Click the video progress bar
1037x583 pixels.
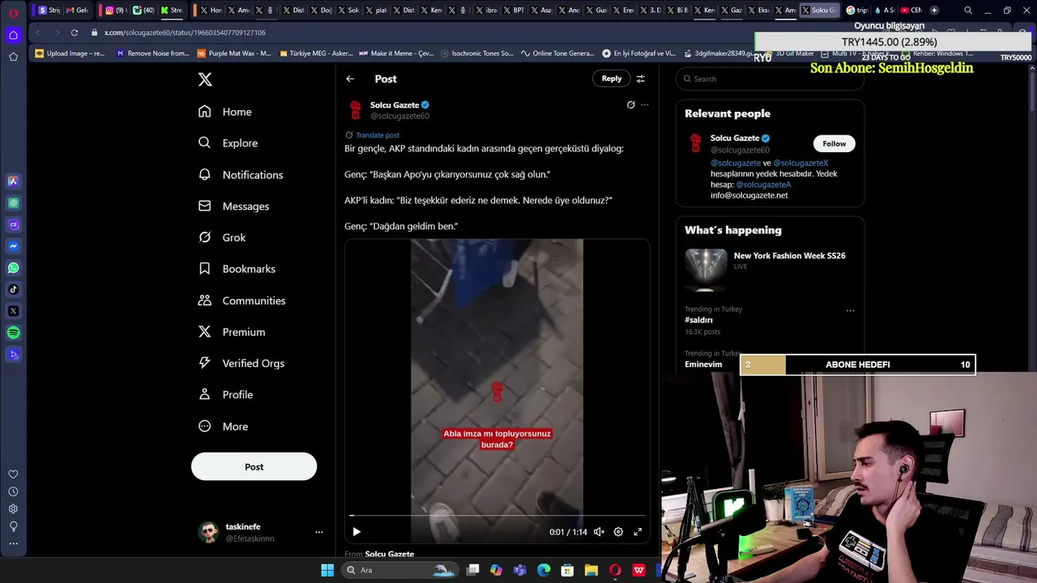click(x=497, y=516)
